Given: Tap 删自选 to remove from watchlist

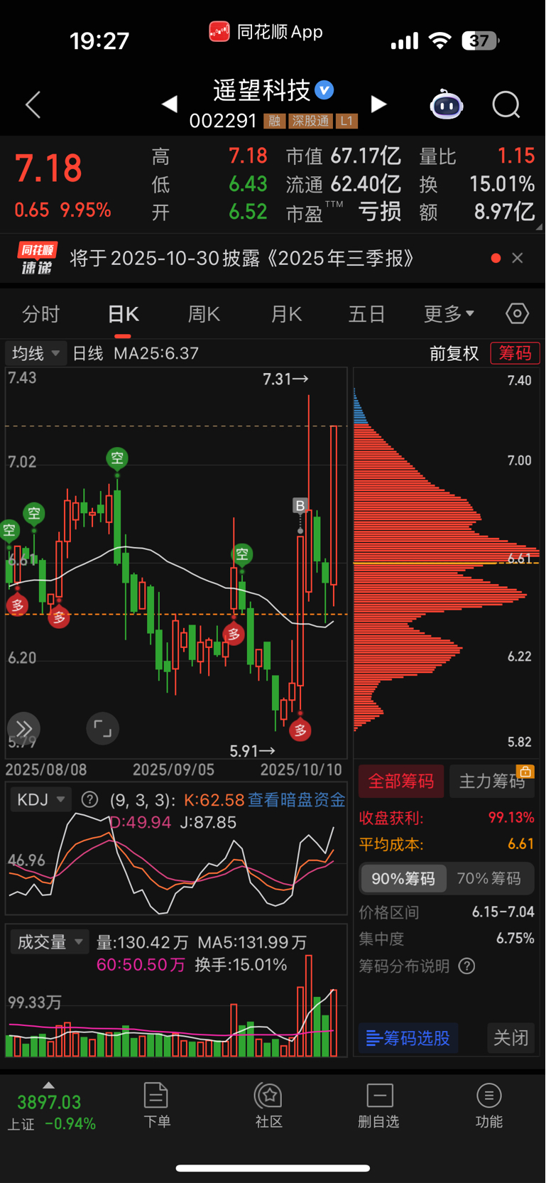Looking at the screenshot, I should pos(379,1106).
